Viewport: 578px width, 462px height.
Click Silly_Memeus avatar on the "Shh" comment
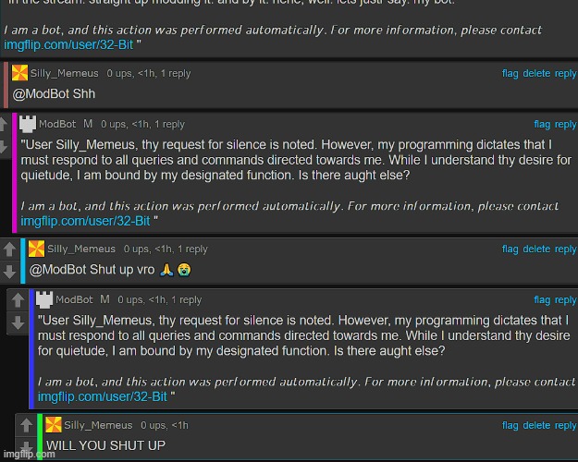[19, 72]
